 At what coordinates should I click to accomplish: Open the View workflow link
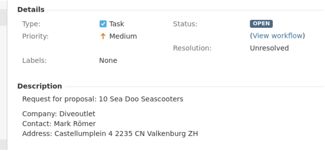pyautogui.click(x=277, y=36)
